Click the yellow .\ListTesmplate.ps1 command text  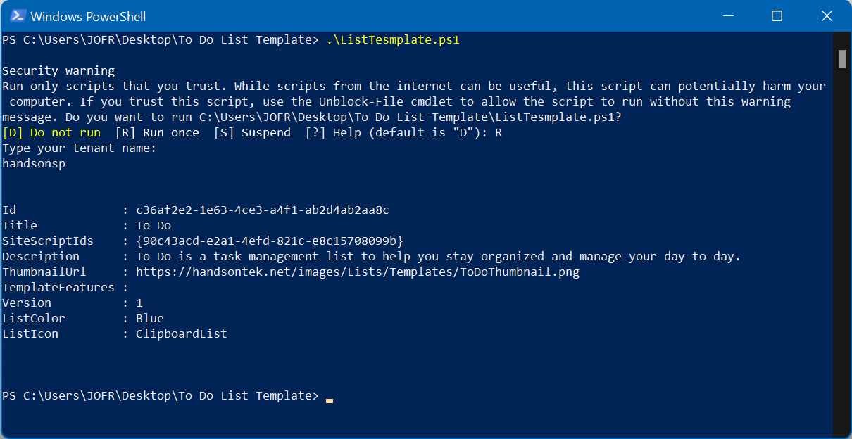click(x=393, y=39)
